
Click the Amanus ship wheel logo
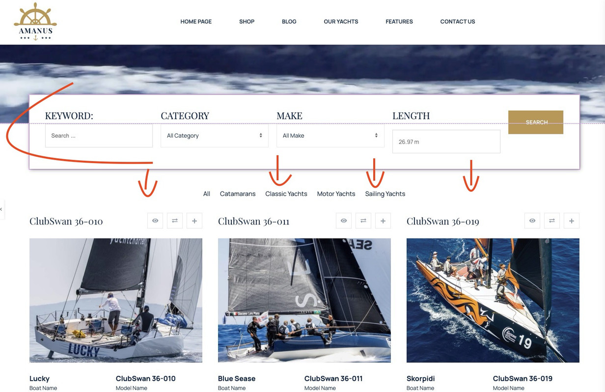(x=35, y=22)
